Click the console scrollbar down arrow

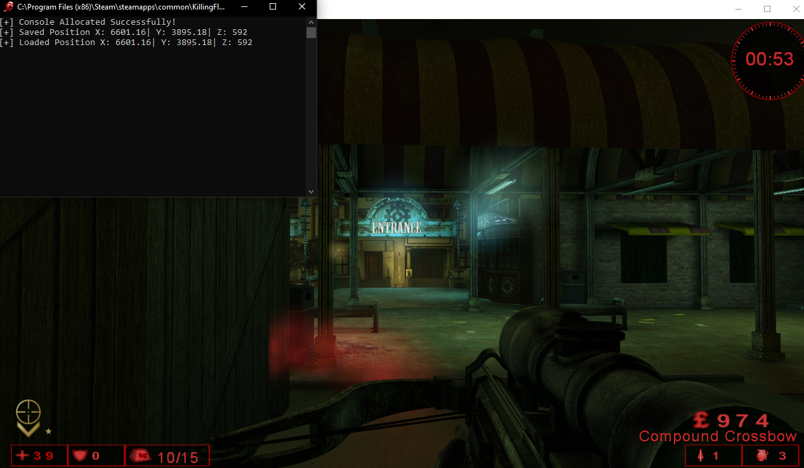coord(311,191)
